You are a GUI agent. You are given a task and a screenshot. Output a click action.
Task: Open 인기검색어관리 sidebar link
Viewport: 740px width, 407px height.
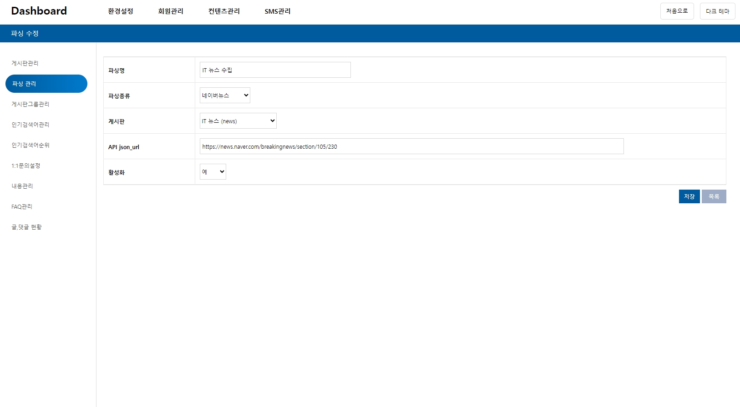30,125
